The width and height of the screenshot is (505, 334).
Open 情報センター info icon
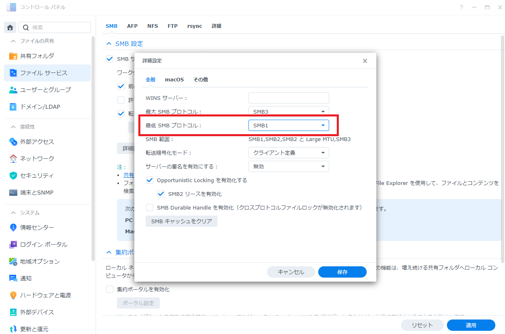[x=13, y=228]
